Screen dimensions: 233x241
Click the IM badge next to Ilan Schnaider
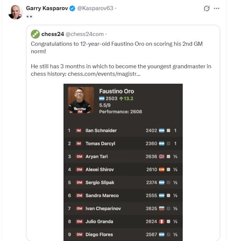(x=79, y=131)
